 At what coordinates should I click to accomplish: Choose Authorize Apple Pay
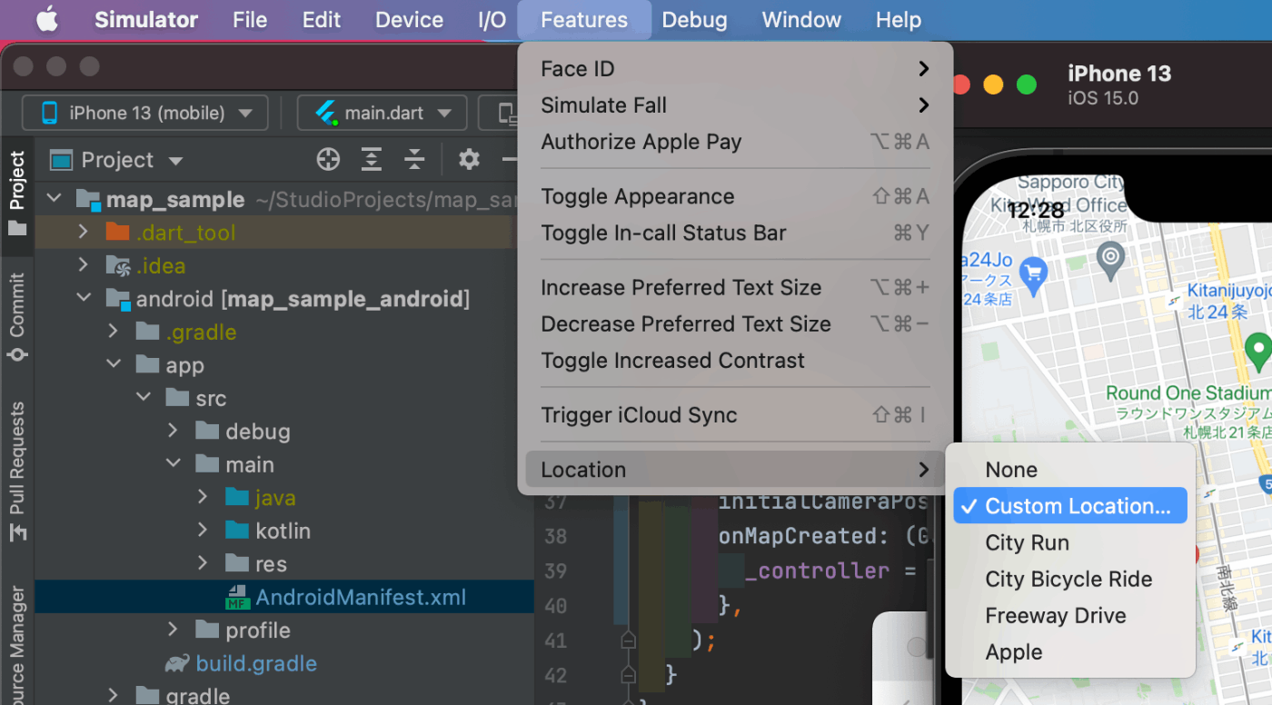point(735,141)
